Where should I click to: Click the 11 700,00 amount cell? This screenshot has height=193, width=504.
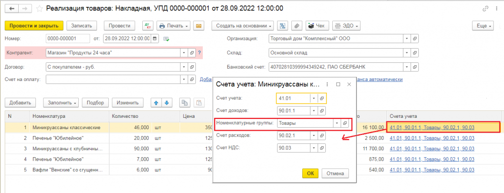pos(374,149)
